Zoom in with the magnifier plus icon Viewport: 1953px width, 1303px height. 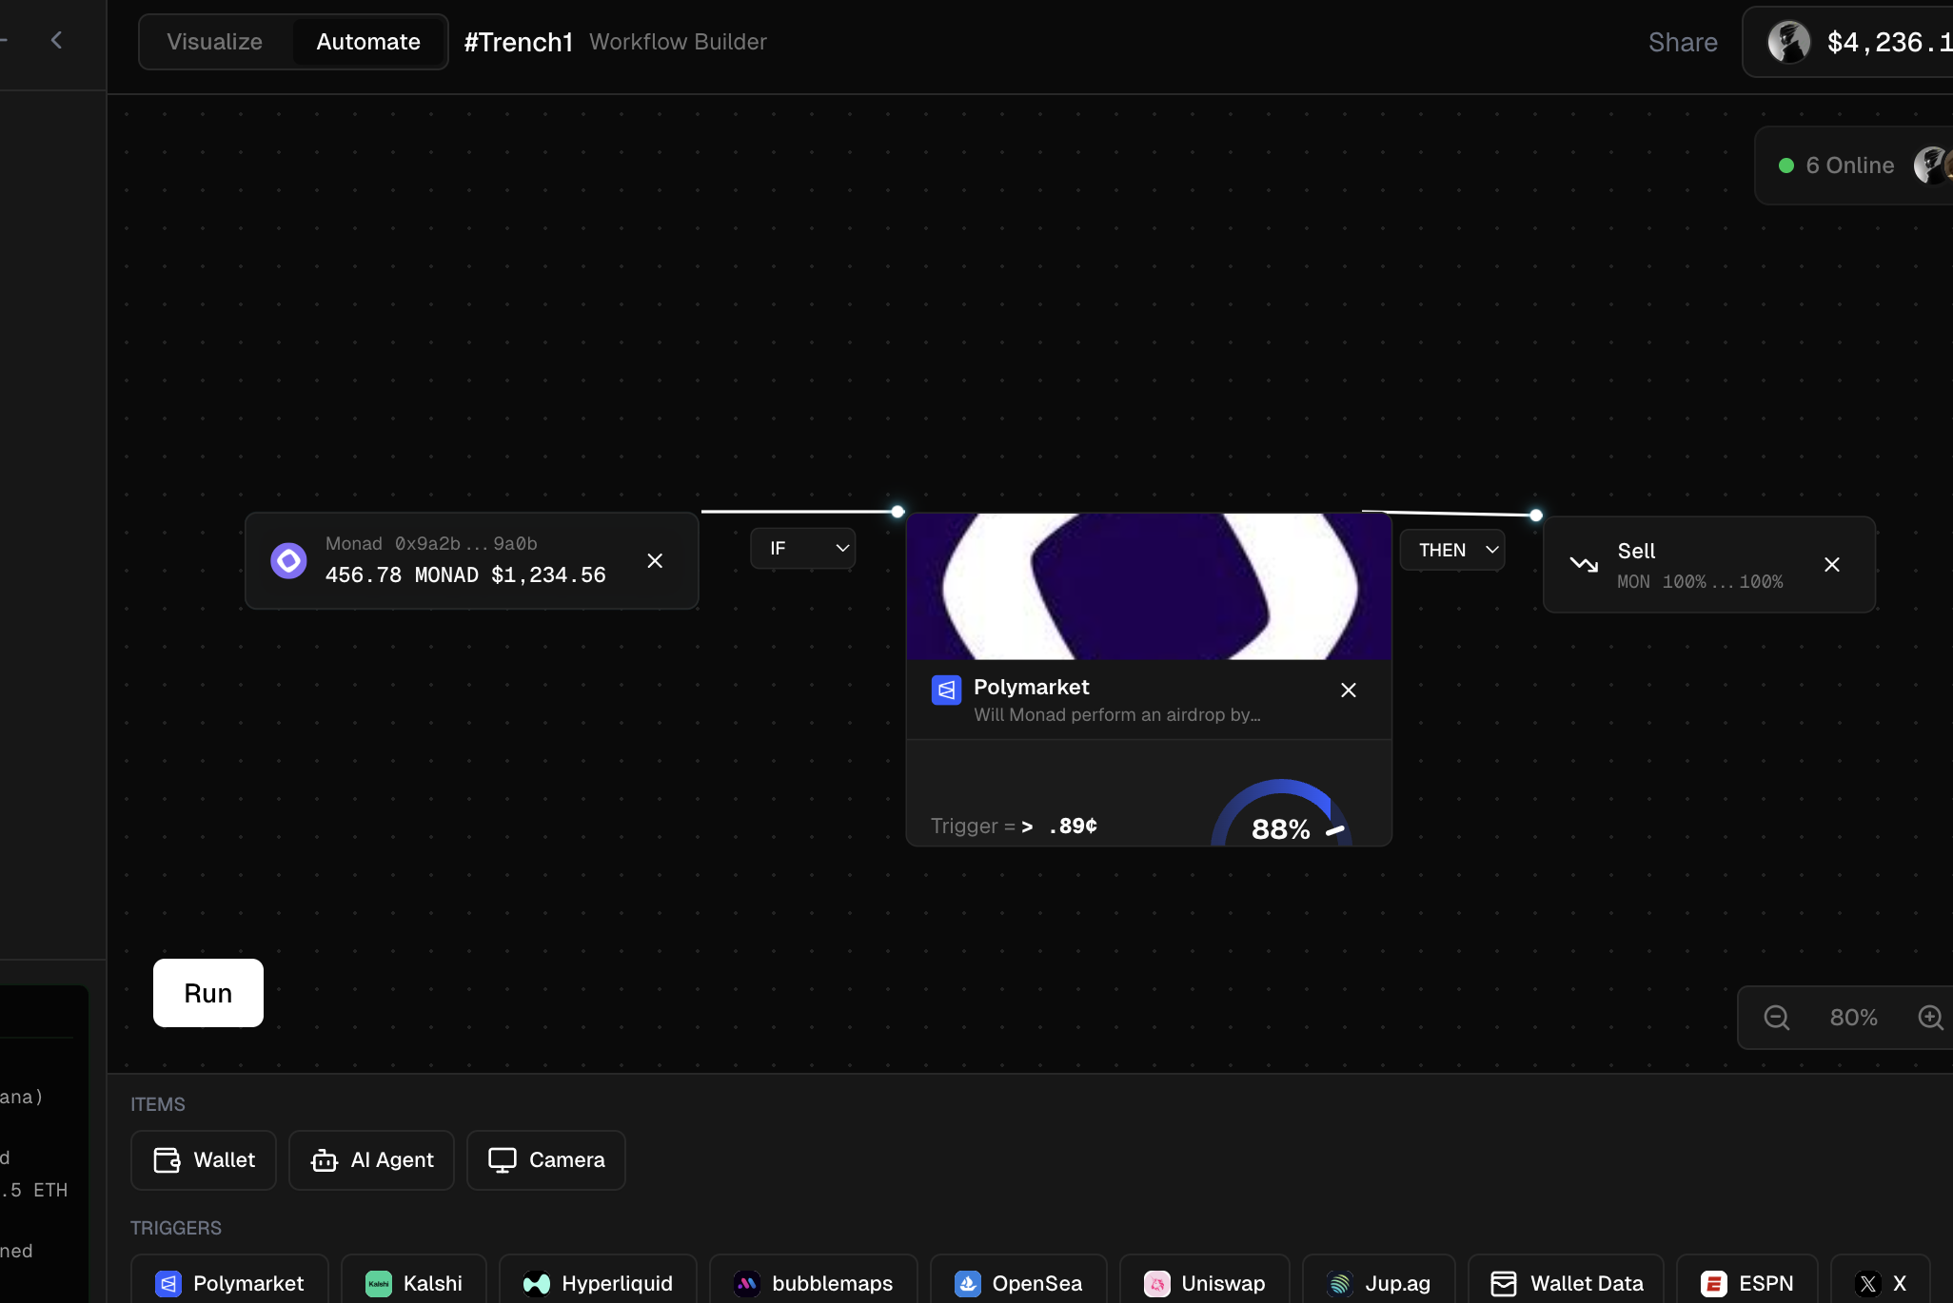pos(1931,1017)
